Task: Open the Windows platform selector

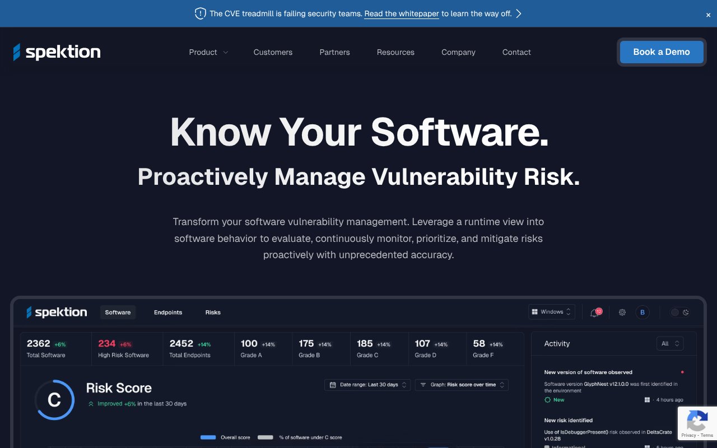Action: point(551,312)
